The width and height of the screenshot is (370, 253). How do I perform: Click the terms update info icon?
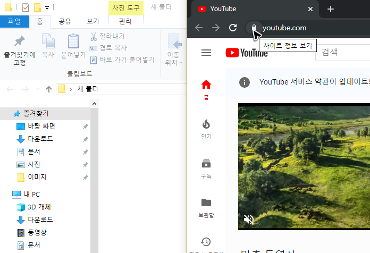[244, 82]
